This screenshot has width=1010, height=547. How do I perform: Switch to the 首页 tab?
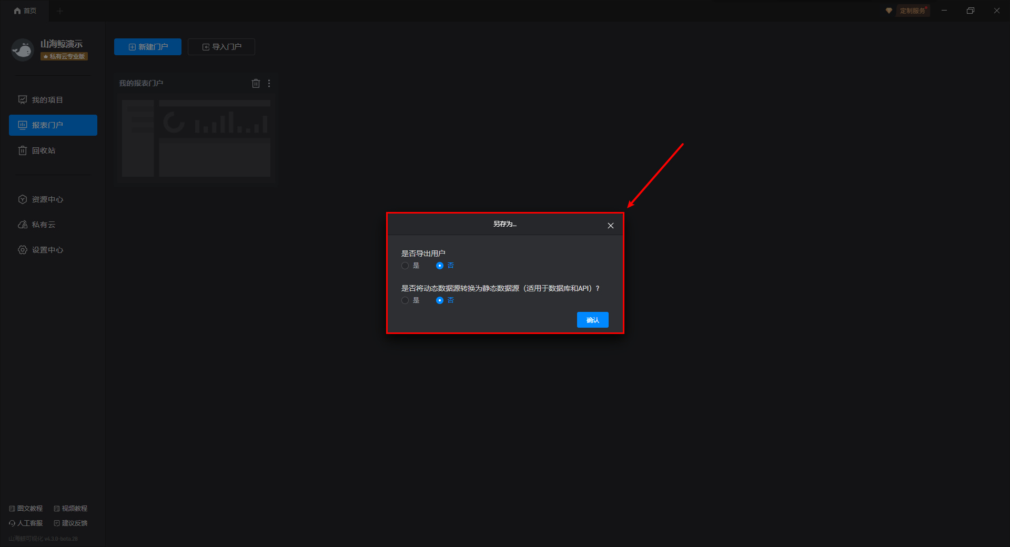point(25,11)
